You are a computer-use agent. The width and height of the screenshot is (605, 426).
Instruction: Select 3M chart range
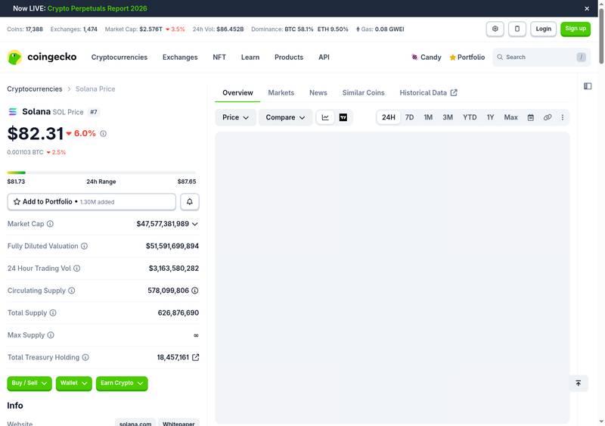coord(448,117)
